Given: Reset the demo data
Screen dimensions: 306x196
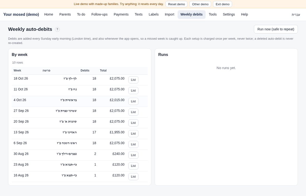Looking at the screenshot, I should pyautogui.click(x=176, y=4).
